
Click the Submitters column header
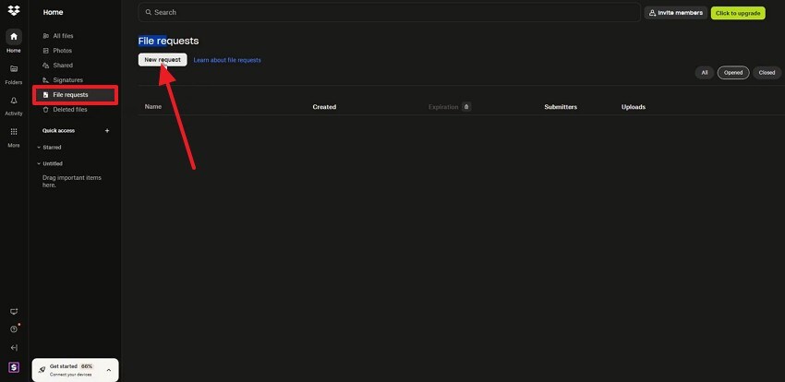(561, 107)
